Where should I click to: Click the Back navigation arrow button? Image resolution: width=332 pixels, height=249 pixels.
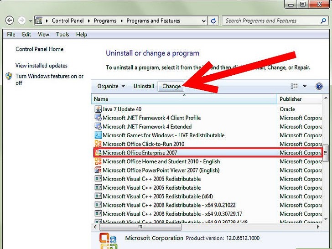coord(10,21)
